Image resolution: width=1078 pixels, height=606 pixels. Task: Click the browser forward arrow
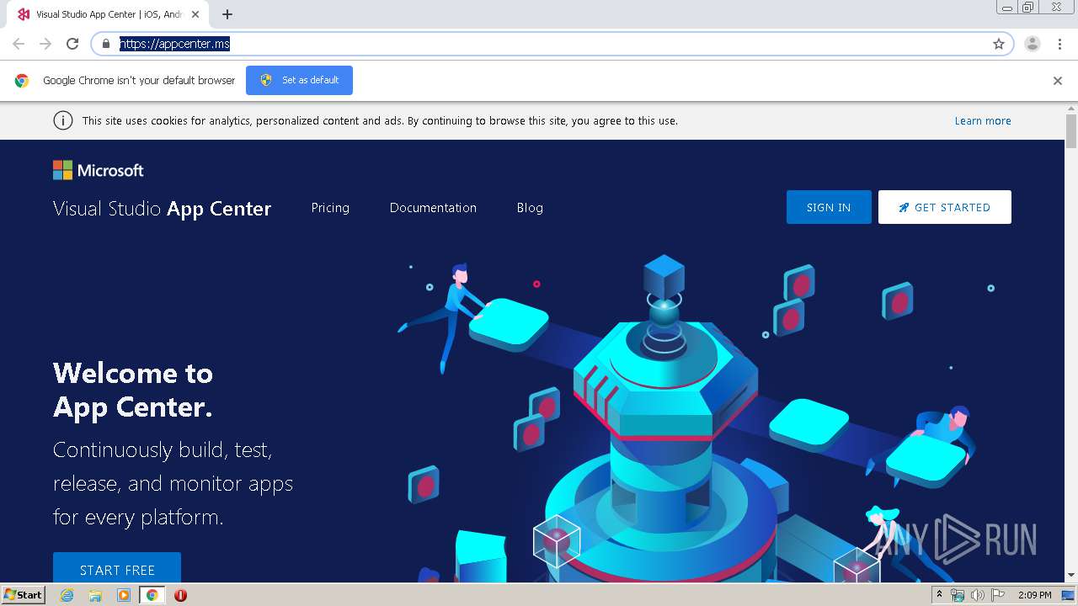point(45,44)
